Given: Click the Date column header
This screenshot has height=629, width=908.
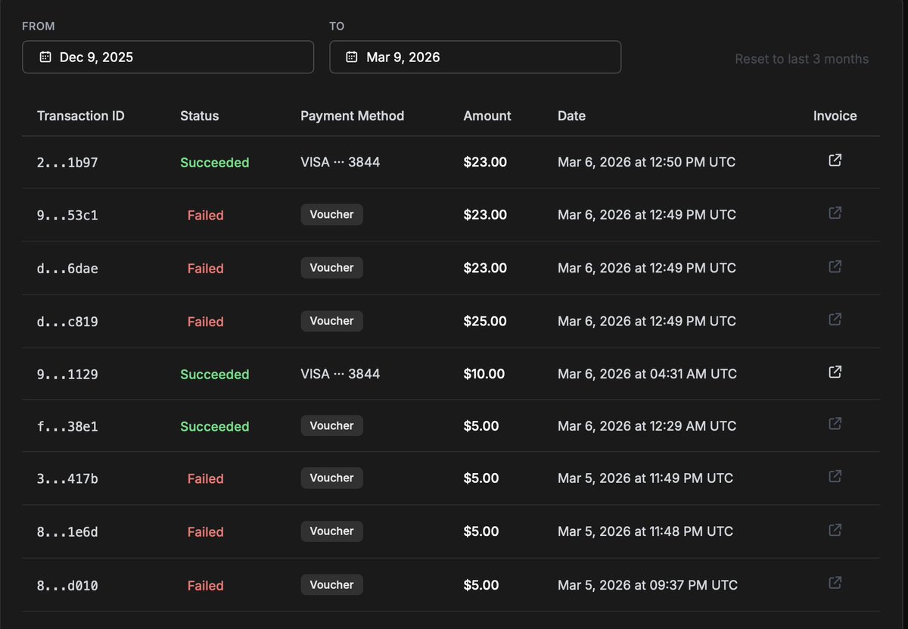Looking at the screenshot, I should pos(572,116).
